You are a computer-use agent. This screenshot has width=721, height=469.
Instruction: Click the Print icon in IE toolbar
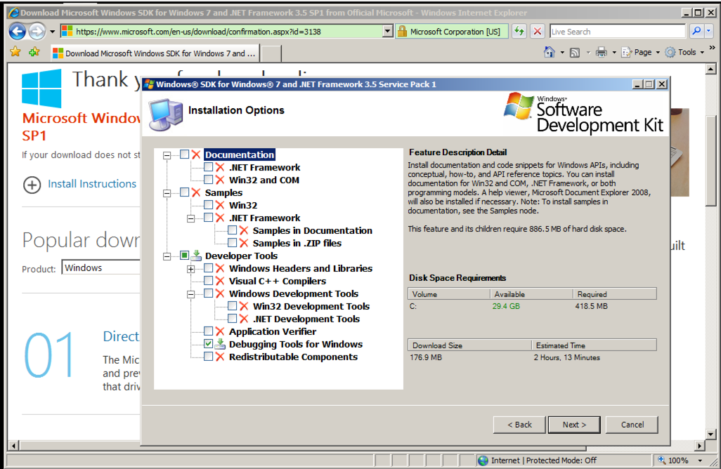pos(601,53)
